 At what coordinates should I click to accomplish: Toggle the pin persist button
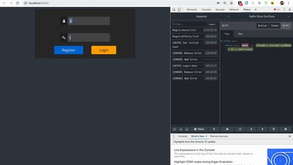coord(214,129)
